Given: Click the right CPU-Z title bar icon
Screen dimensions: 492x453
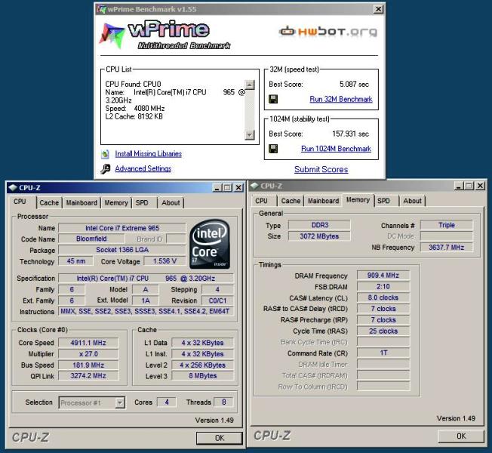Looking at the screenshot, I should [x=254, y=186].
